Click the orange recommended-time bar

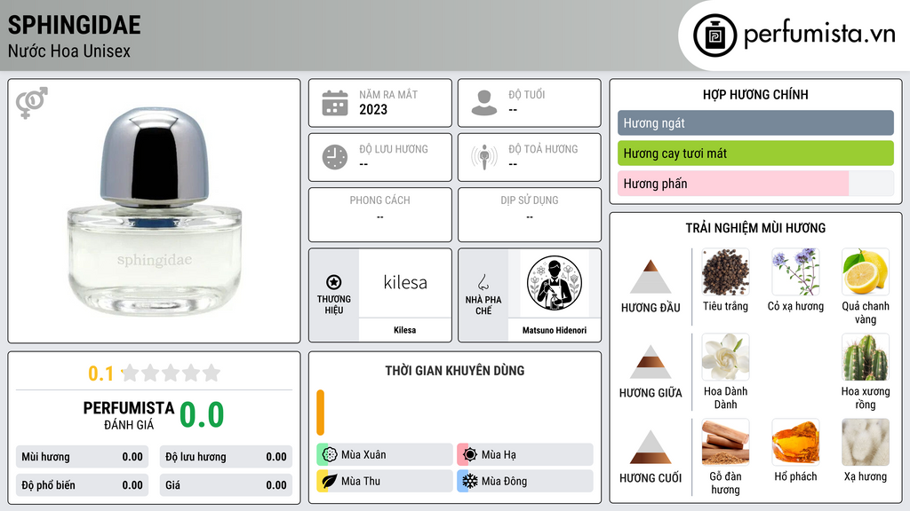point(320,413)
